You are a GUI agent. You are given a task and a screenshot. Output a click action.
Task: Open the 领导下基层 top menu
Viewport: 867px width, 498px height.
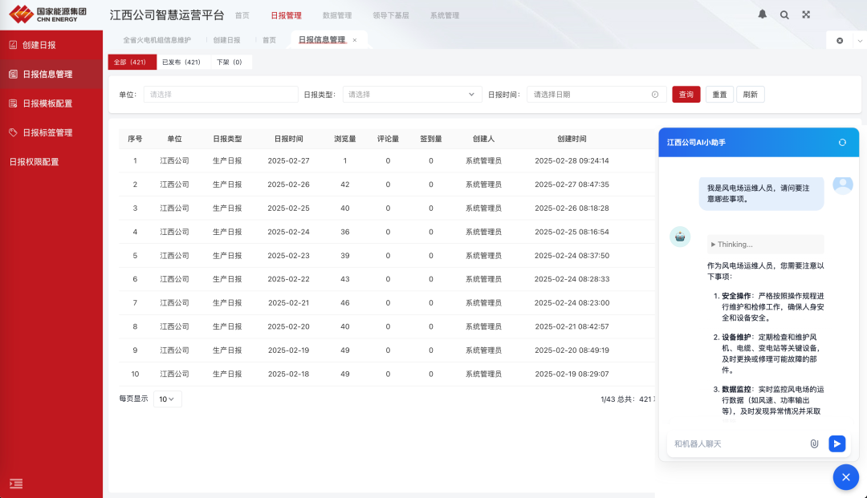pyautogui.click(x=391, y=15)
